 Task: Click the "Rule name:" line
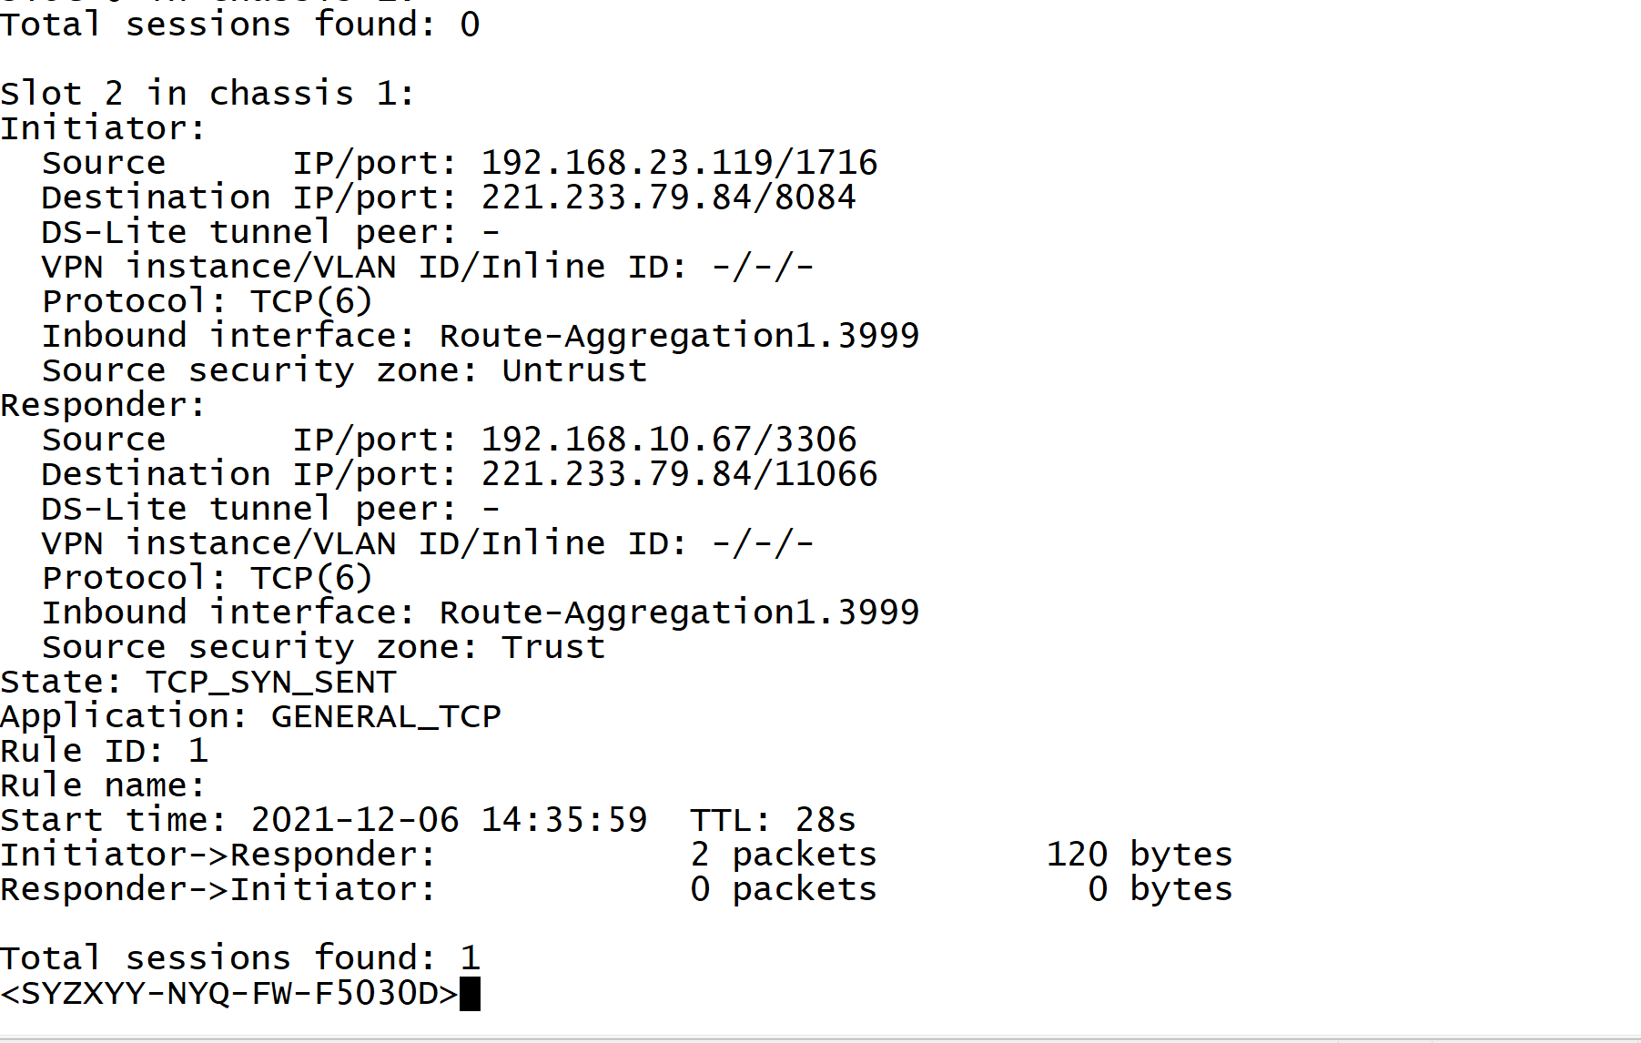[x=103, y=785]
